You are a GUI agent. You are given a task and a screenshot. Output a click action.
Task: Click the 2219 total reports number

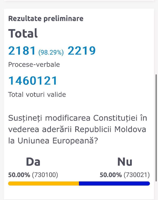pyautogui.click(x=81, y=51)
